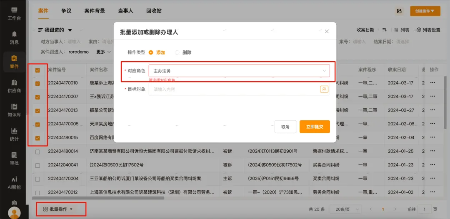Check the row 202404170004 checkbox
This screenshot has width=450, height=219.
[37, 179]
